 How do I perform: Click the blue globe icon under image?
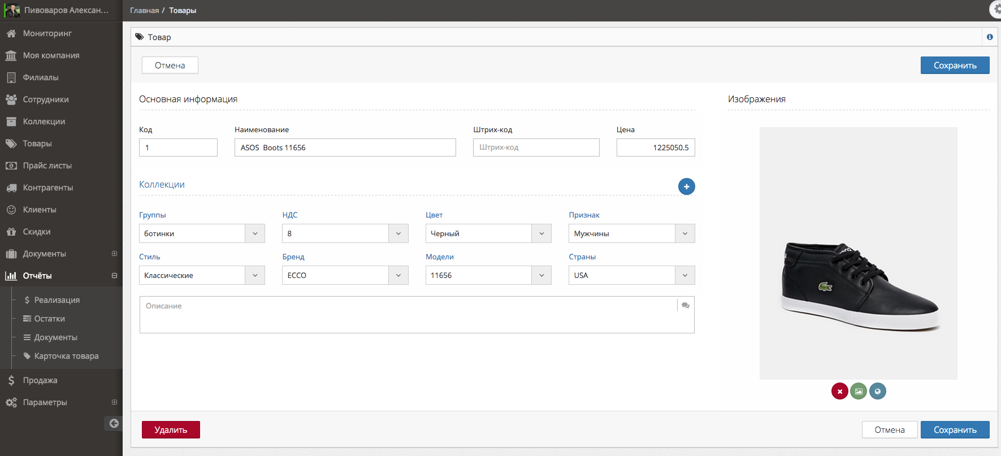point(877,391)
